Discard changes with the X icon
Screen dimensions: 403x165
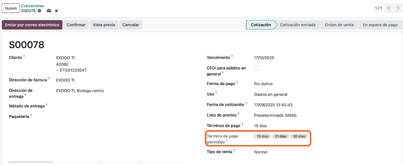[x=56, y=11]
